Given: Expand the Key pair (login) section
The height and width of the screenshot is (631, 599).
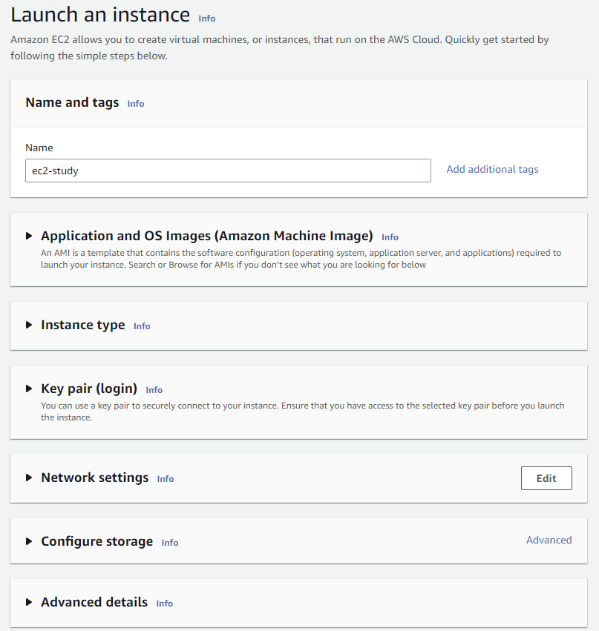Looking at the screenshot, I should pyautogui.click(x=29, y=389).
